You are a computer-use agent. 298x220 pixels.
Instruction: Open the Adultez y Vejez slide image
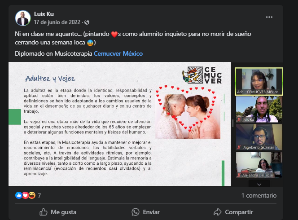click(119, 124)
